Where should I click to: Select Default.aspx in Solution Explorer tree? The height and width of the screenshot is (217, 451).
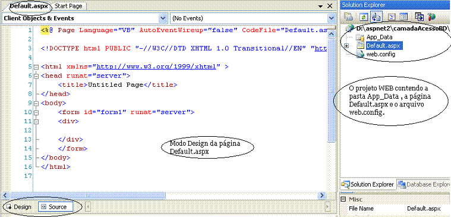click(384, 45)
